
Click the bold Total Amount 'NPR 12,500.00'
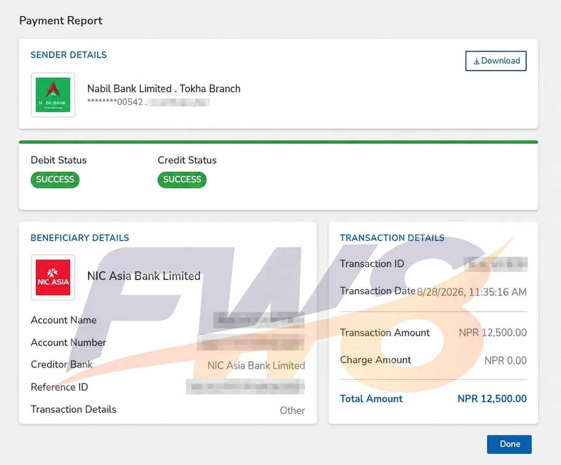pyautogui.click(x=492, y=399)
